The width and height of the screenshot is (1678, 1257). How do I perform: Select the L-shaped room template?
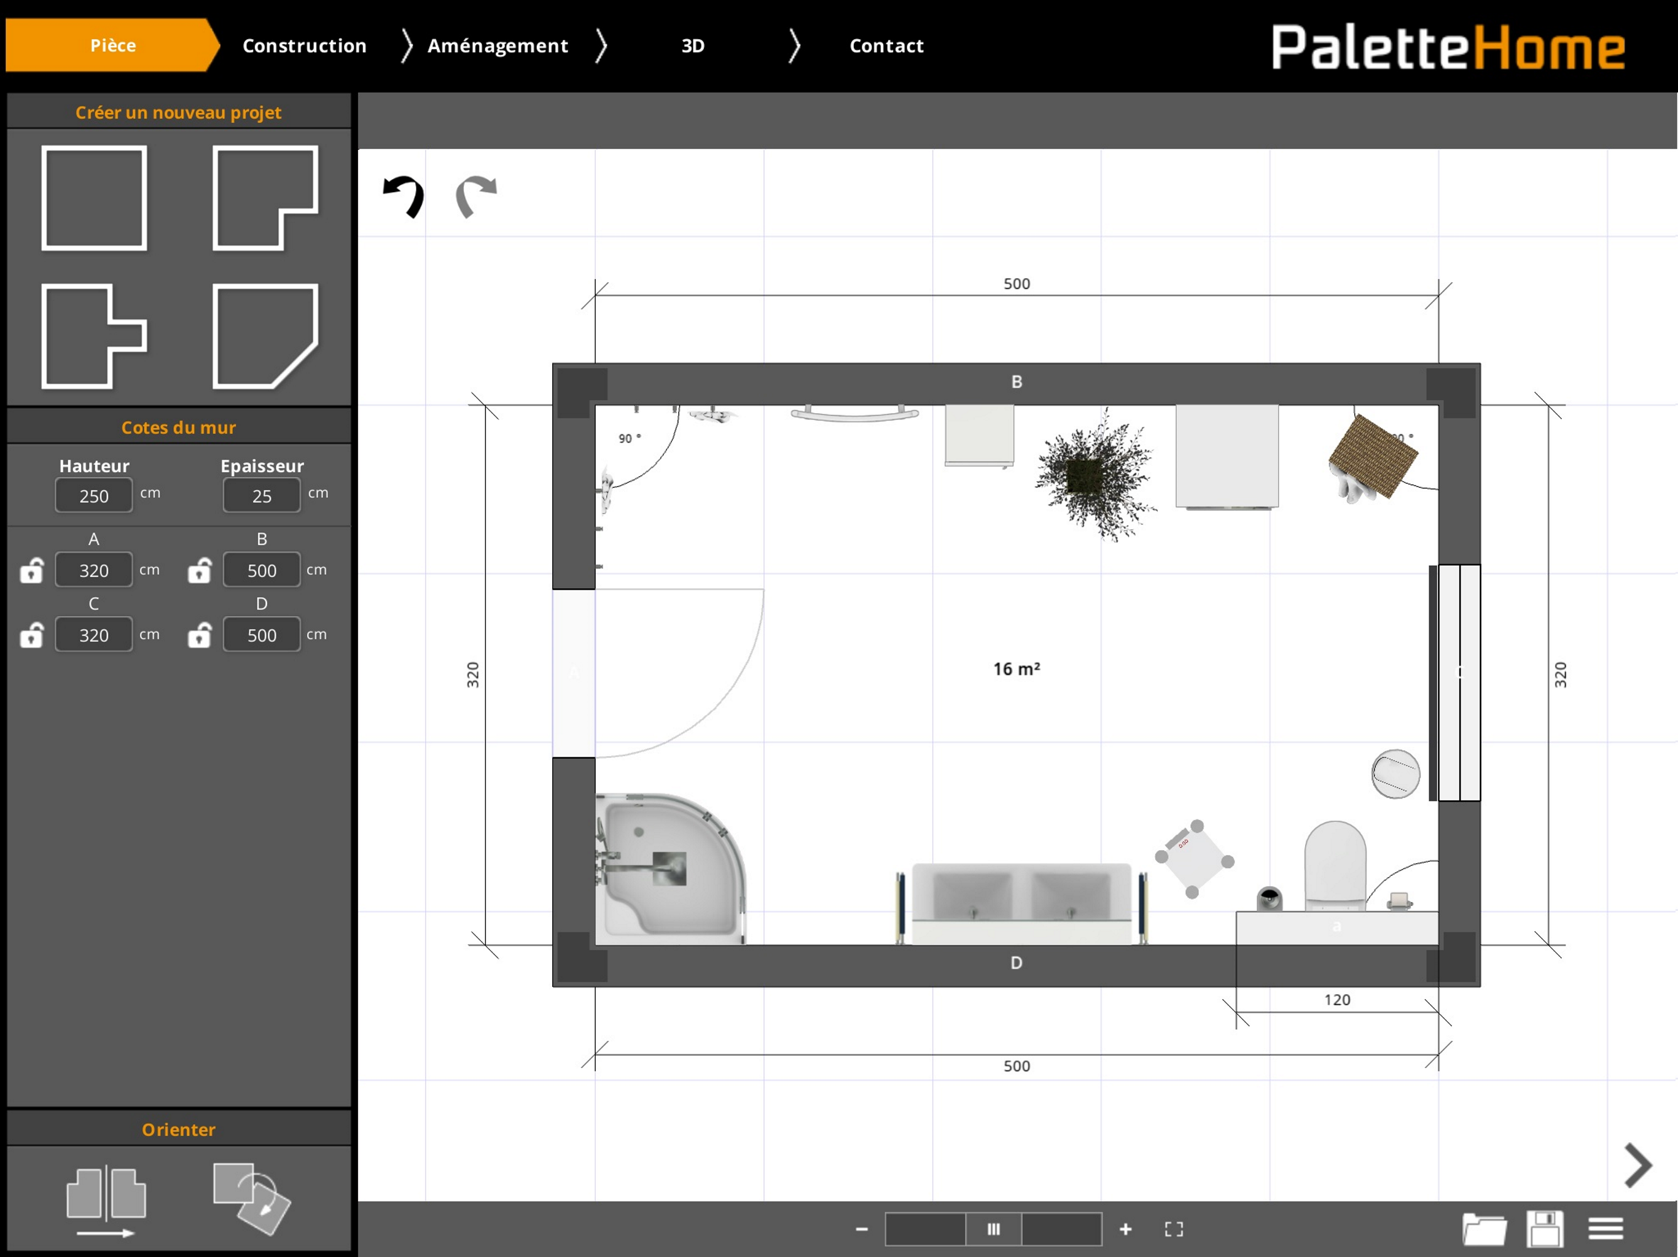pos(265,198)
